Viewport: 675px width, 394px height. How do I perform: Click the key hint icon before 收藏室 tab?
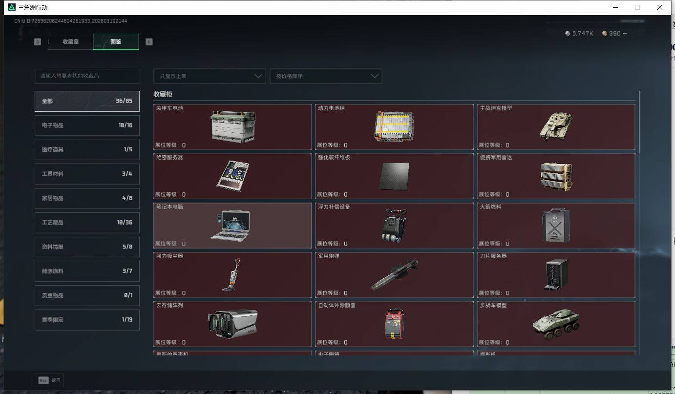coord(38,42)
